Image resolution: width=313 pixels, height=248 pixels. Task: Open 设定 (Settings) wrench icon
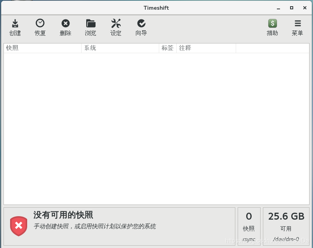tap(116, 23)
